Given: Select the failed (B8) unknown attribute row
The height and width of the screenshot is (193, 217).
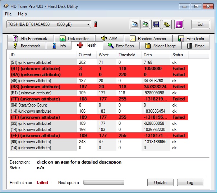Looking at the screenshot, I should click(99, 87).
